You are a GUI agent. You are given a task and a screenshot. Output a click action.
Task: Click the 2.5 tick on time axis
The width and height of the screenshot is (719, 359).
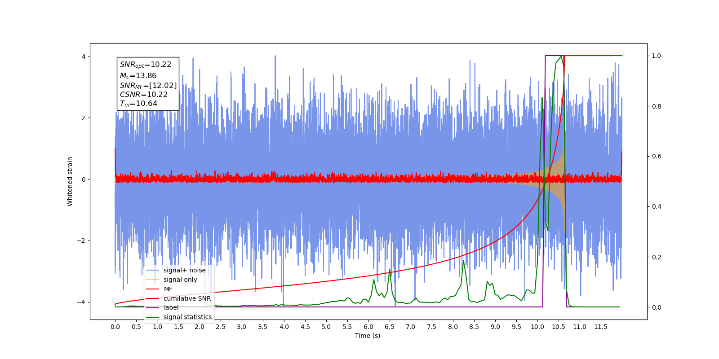[221, 327]
